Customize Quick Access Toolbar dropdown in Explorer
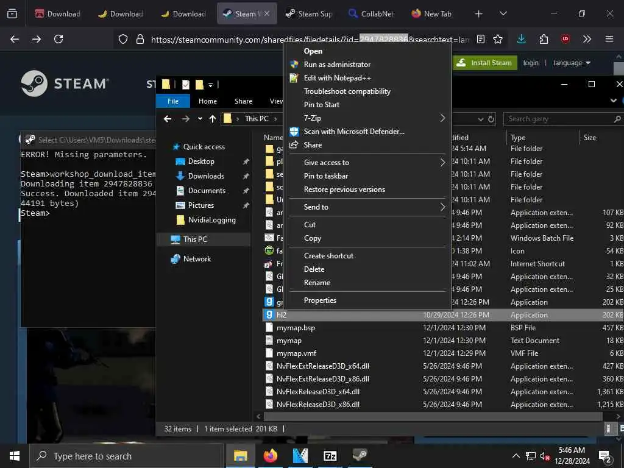This screenshot has width=624, height=468. coord(210,85)
